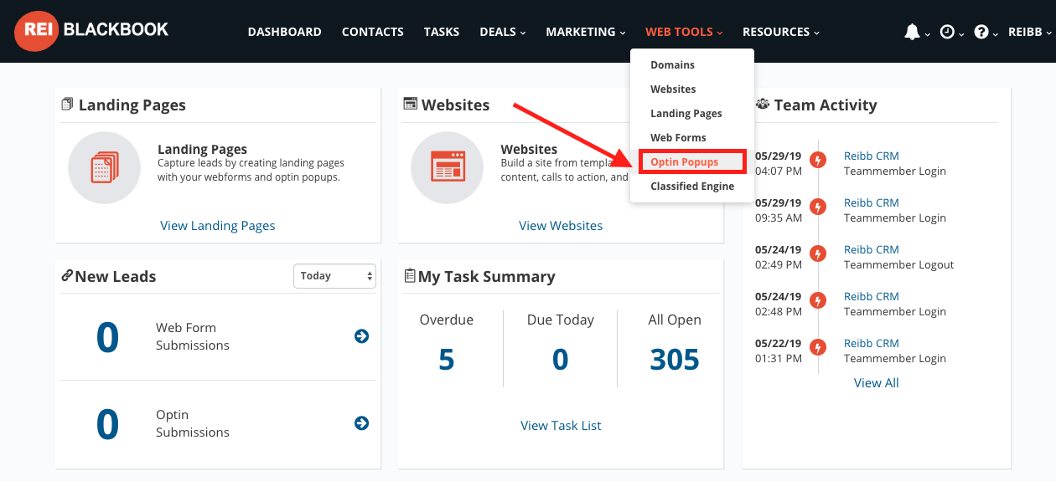Click the Web Form Submissions zero count

click(x=107, y=337)
